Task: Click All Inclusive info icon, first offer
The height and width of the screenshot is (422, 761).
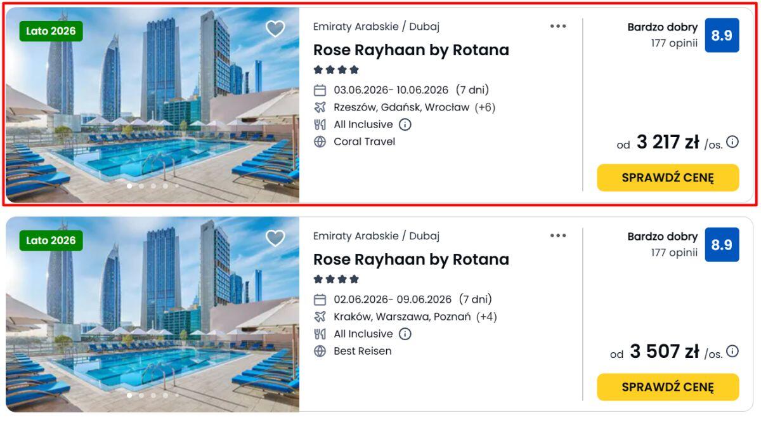Action: click(405, 124)
